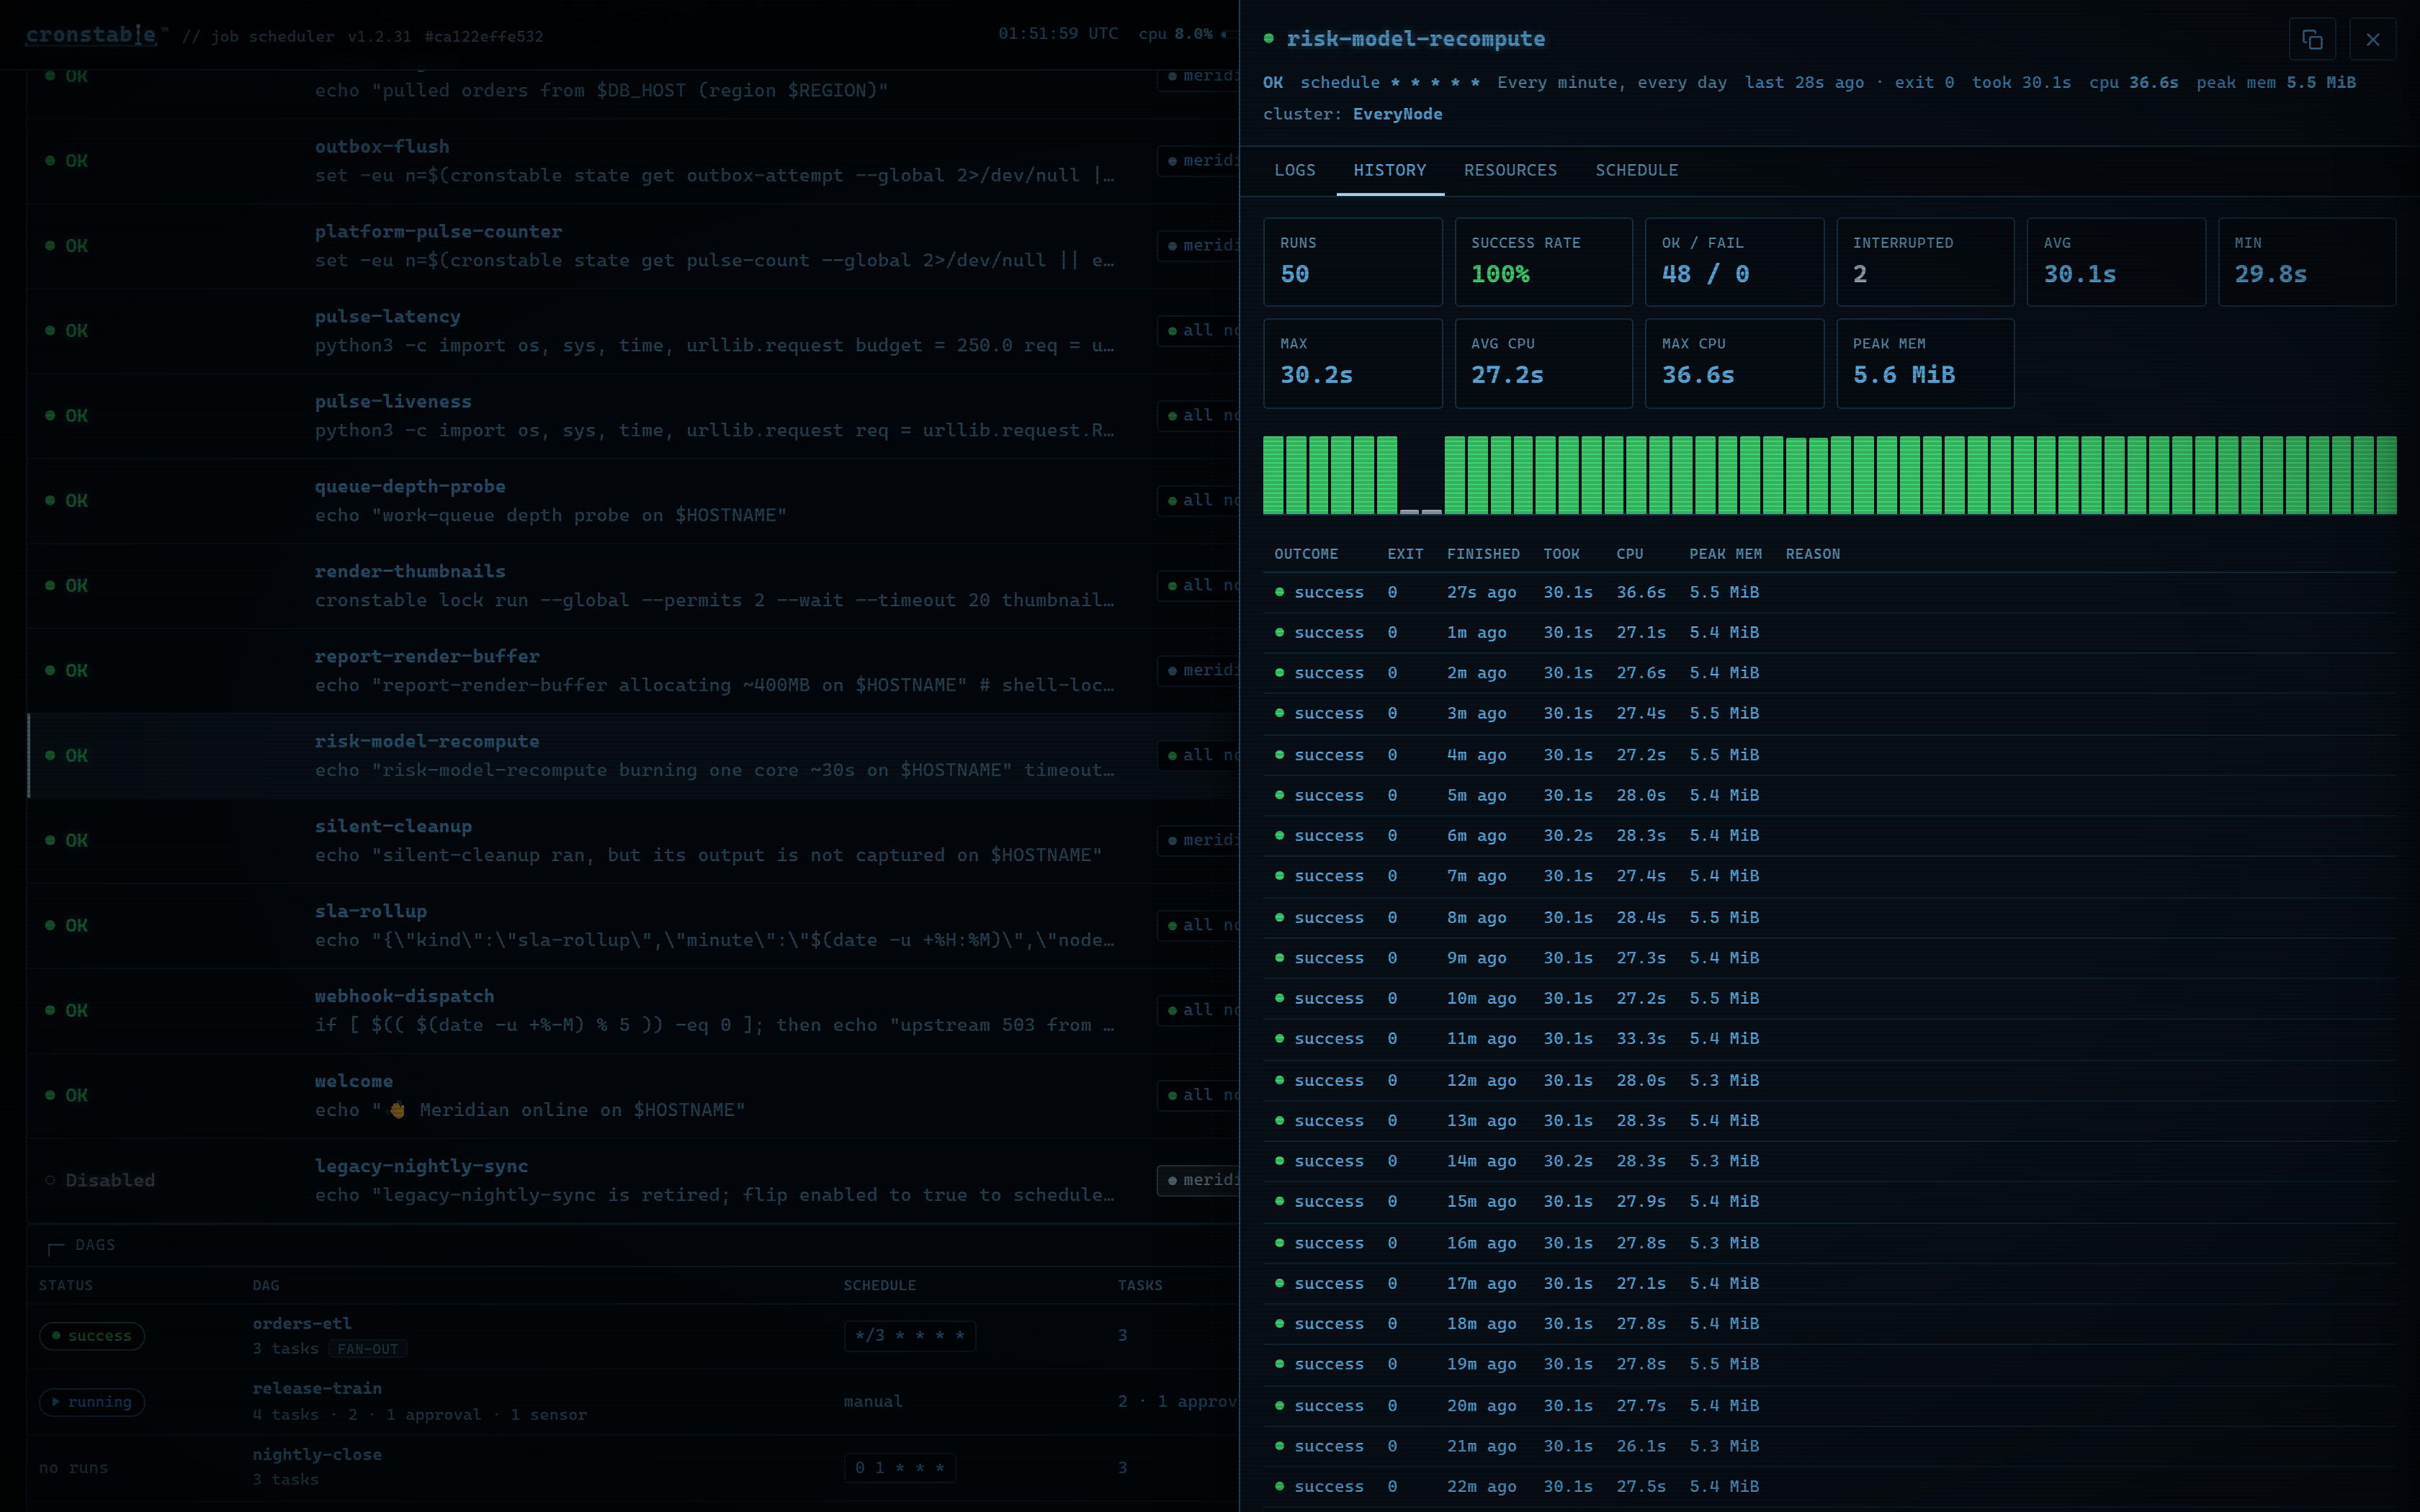This screenshot has height=1512, width=2420.
Task: Click the 33.3s CPU value
Action: 1641,1039
